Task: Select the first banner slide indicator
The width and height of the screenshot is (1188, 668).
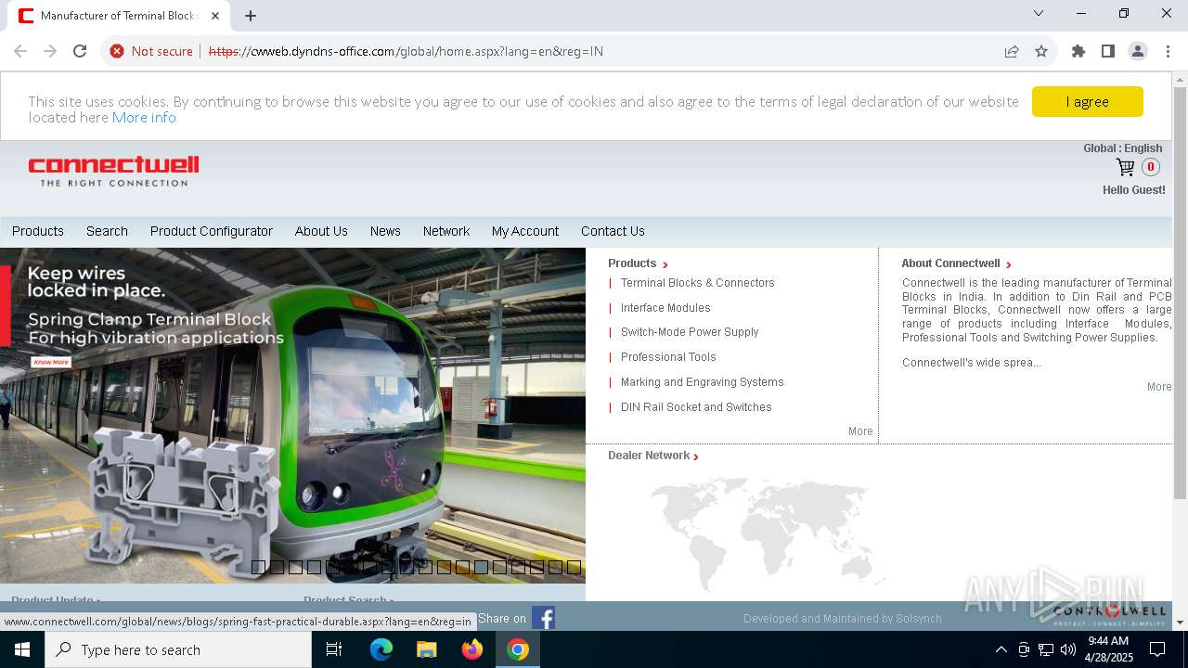Action: [x=258, y=567]
